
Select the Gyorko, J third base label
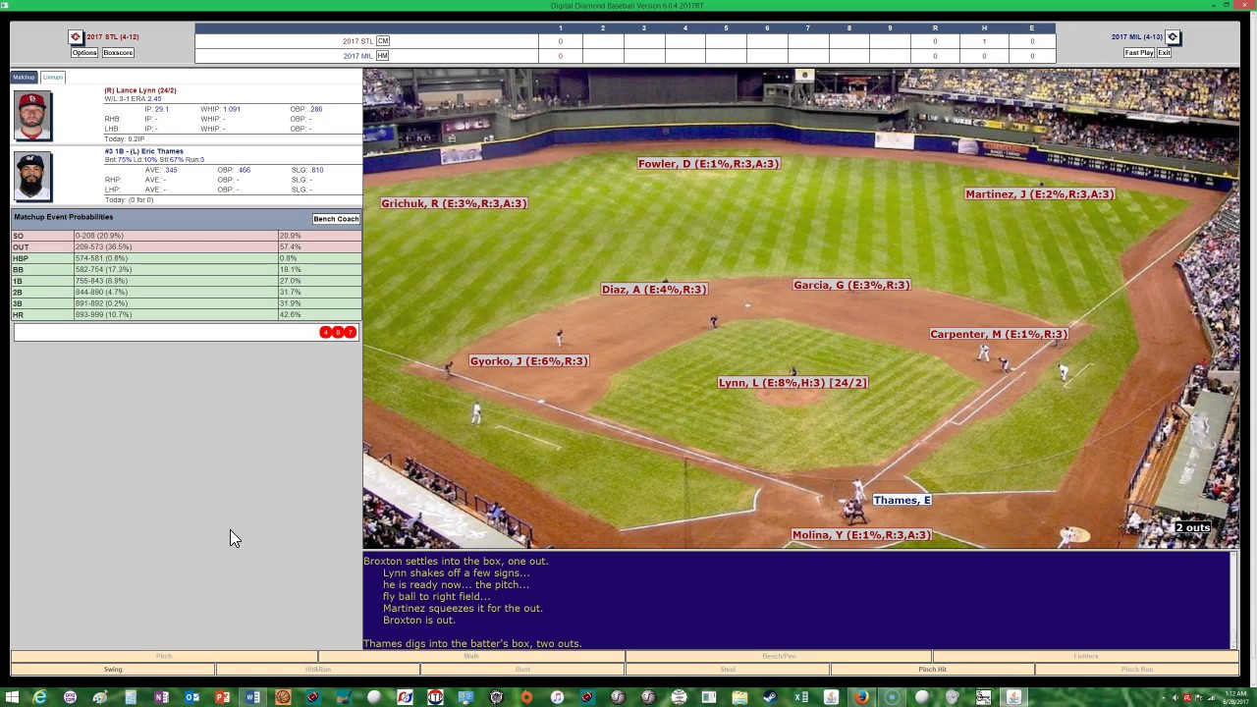[x=528, y=361]
